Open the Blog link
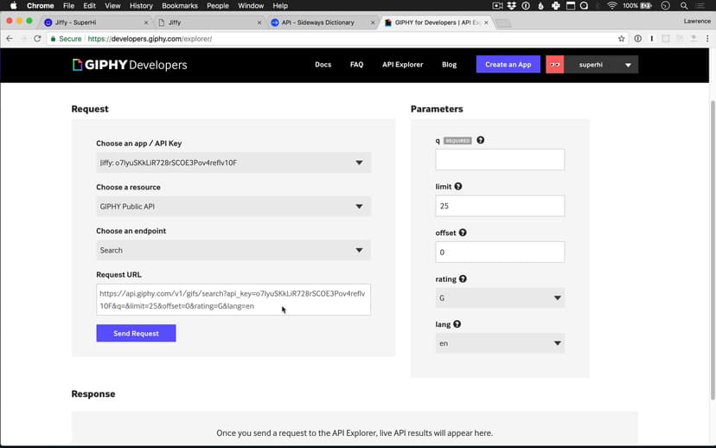This screenshot has height=448, width=716. pyautogui.click(x=450, y=64)
